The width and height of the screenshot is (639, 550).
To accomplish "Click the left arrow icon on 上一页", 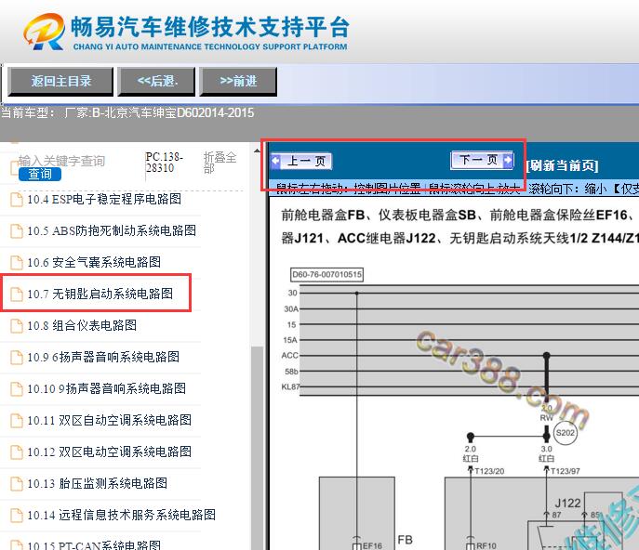I will pyautogui.click(x=276, y=161).
